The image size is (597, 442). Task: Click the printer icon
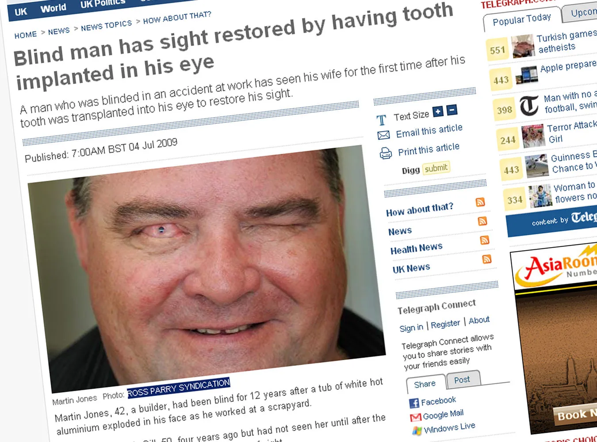coord(386,153)
